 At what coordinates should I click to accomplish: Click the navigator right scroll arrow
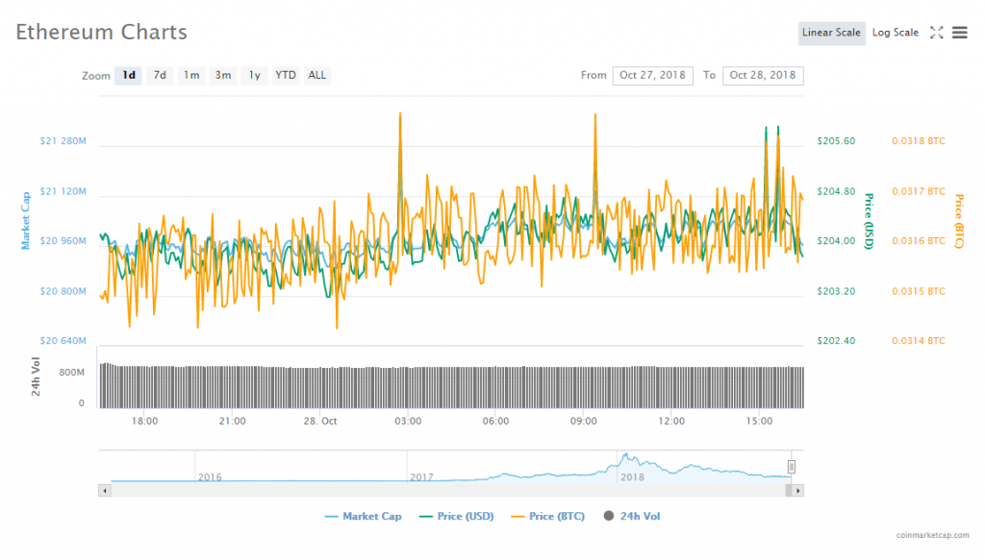coord(797,490)
